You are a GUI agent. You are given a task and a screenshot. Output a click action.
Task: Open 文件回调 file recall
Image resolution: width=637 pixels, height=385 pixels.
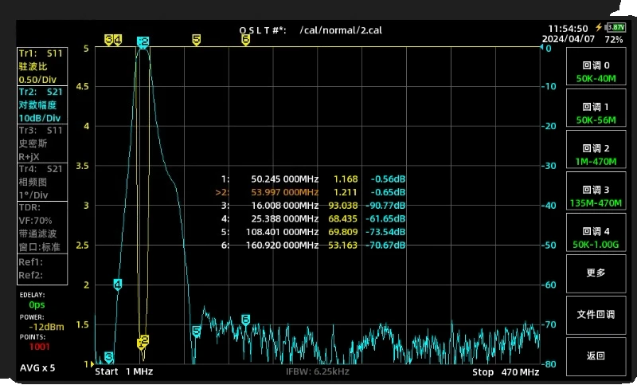tap(596, 315)
